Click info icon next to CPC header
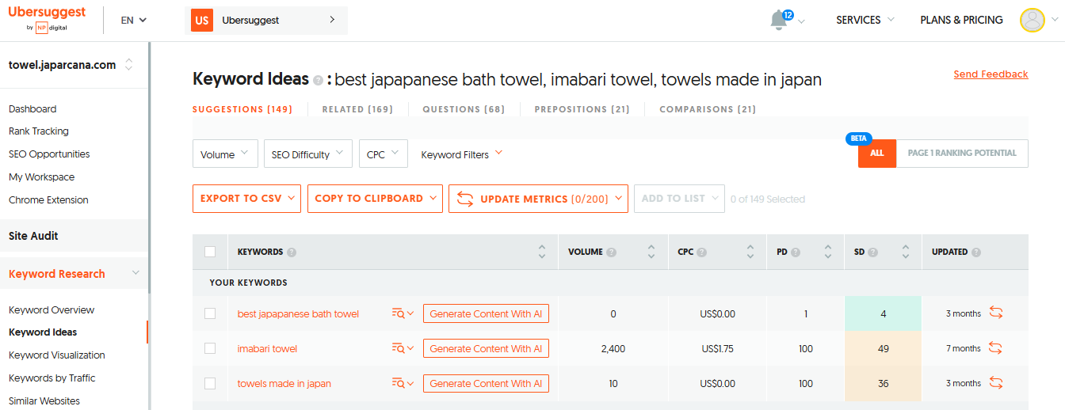 [x=702, y=252]
